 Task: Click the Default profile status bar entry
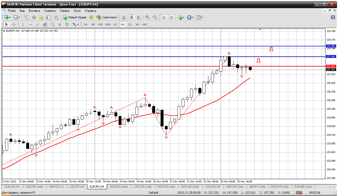[154, 193]
